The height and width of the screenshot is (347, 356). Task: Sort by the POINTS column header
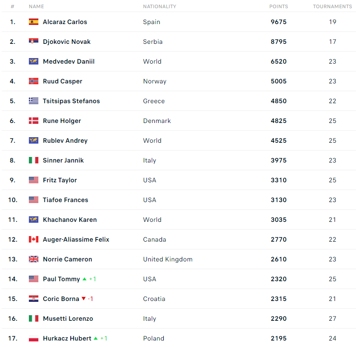pyautogui.click(x=278, y=6)
